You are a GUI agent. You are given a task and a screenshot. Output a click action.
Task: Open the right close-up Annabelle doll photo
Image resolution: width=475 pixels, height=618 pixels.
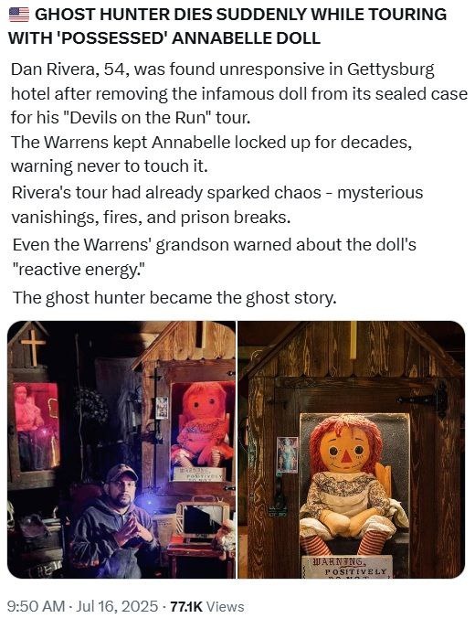coord(352,450)
